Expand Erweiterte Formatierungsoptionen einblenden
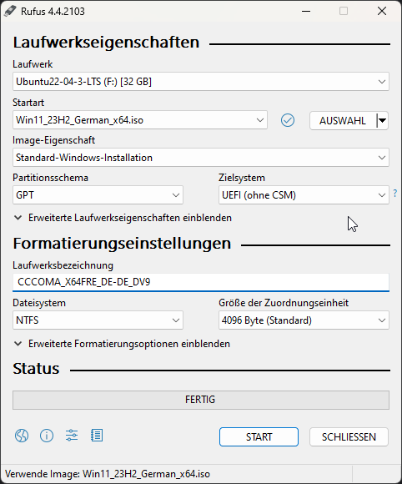 point(122,344)
